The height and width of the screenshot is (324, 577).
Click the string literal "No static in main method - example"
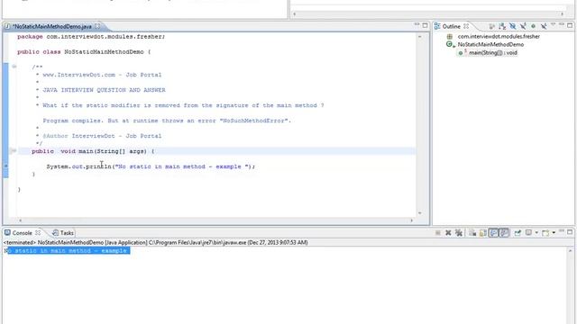(182, 166)
